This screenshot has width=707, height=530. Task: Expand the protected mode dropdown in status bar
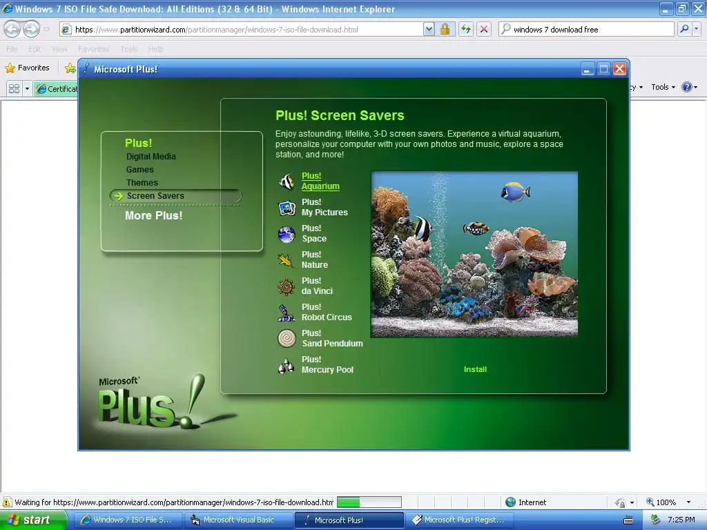pyautogui.click(x=632, y=502)
